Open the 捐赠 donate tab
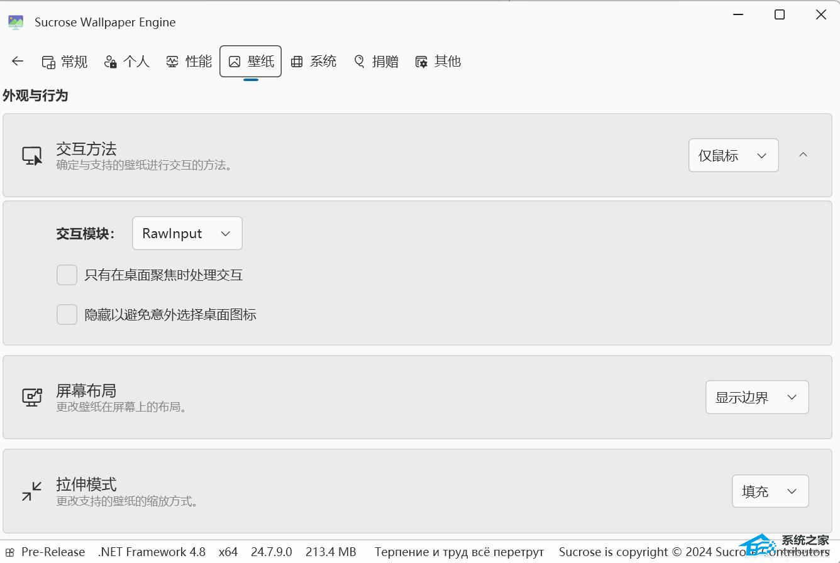840x563 pixels. (376, 62)
